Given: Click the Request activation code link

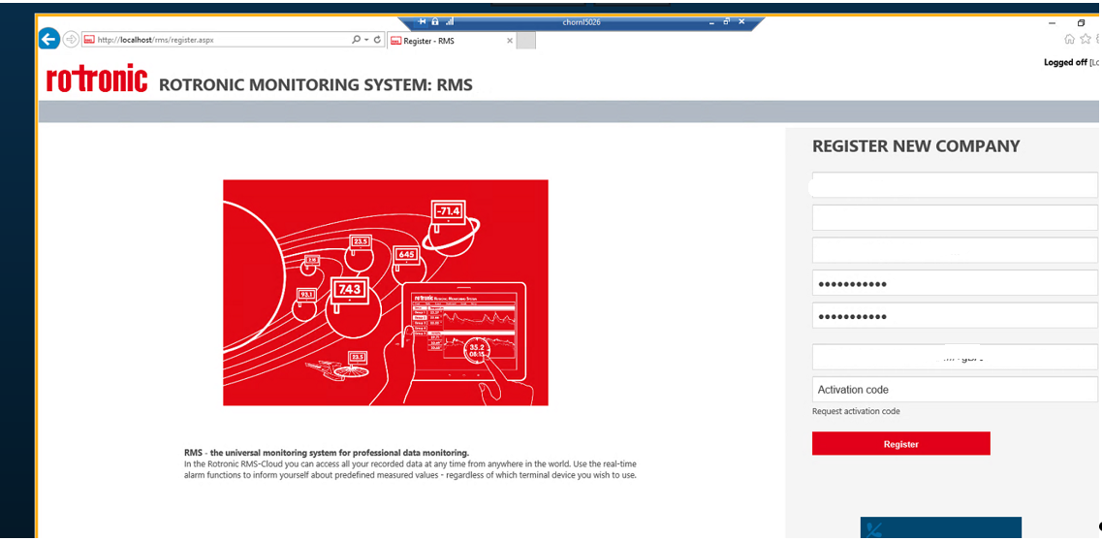Looking at the screenshot, I should click(855, 411).
